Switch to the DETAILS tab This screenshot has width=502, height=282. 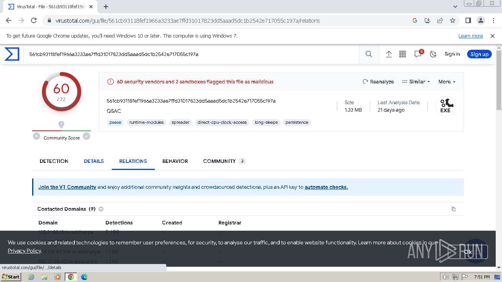(x=94, y=161)
